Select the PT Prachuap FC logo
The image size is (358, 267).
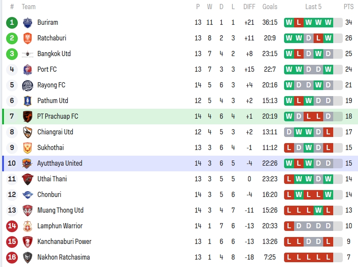coord(27,117)
